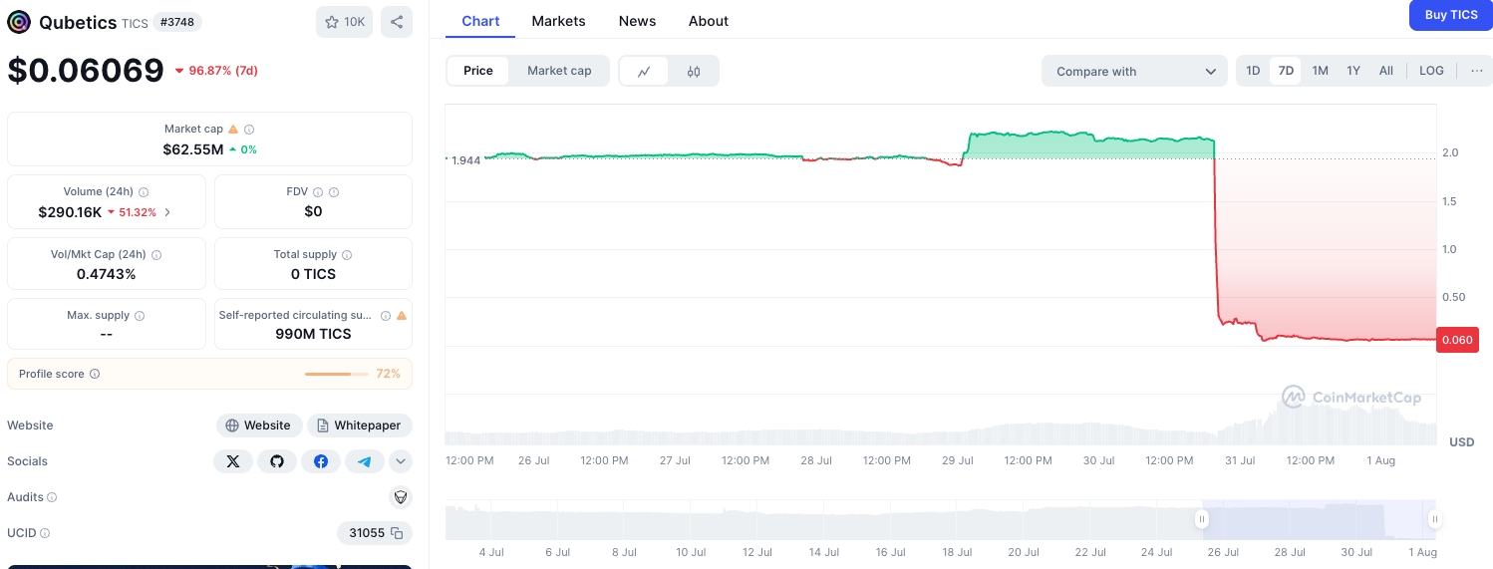Open the Whitepaper link
Image resolution: width=1493 pixels, height=569 pixels.
359,426
